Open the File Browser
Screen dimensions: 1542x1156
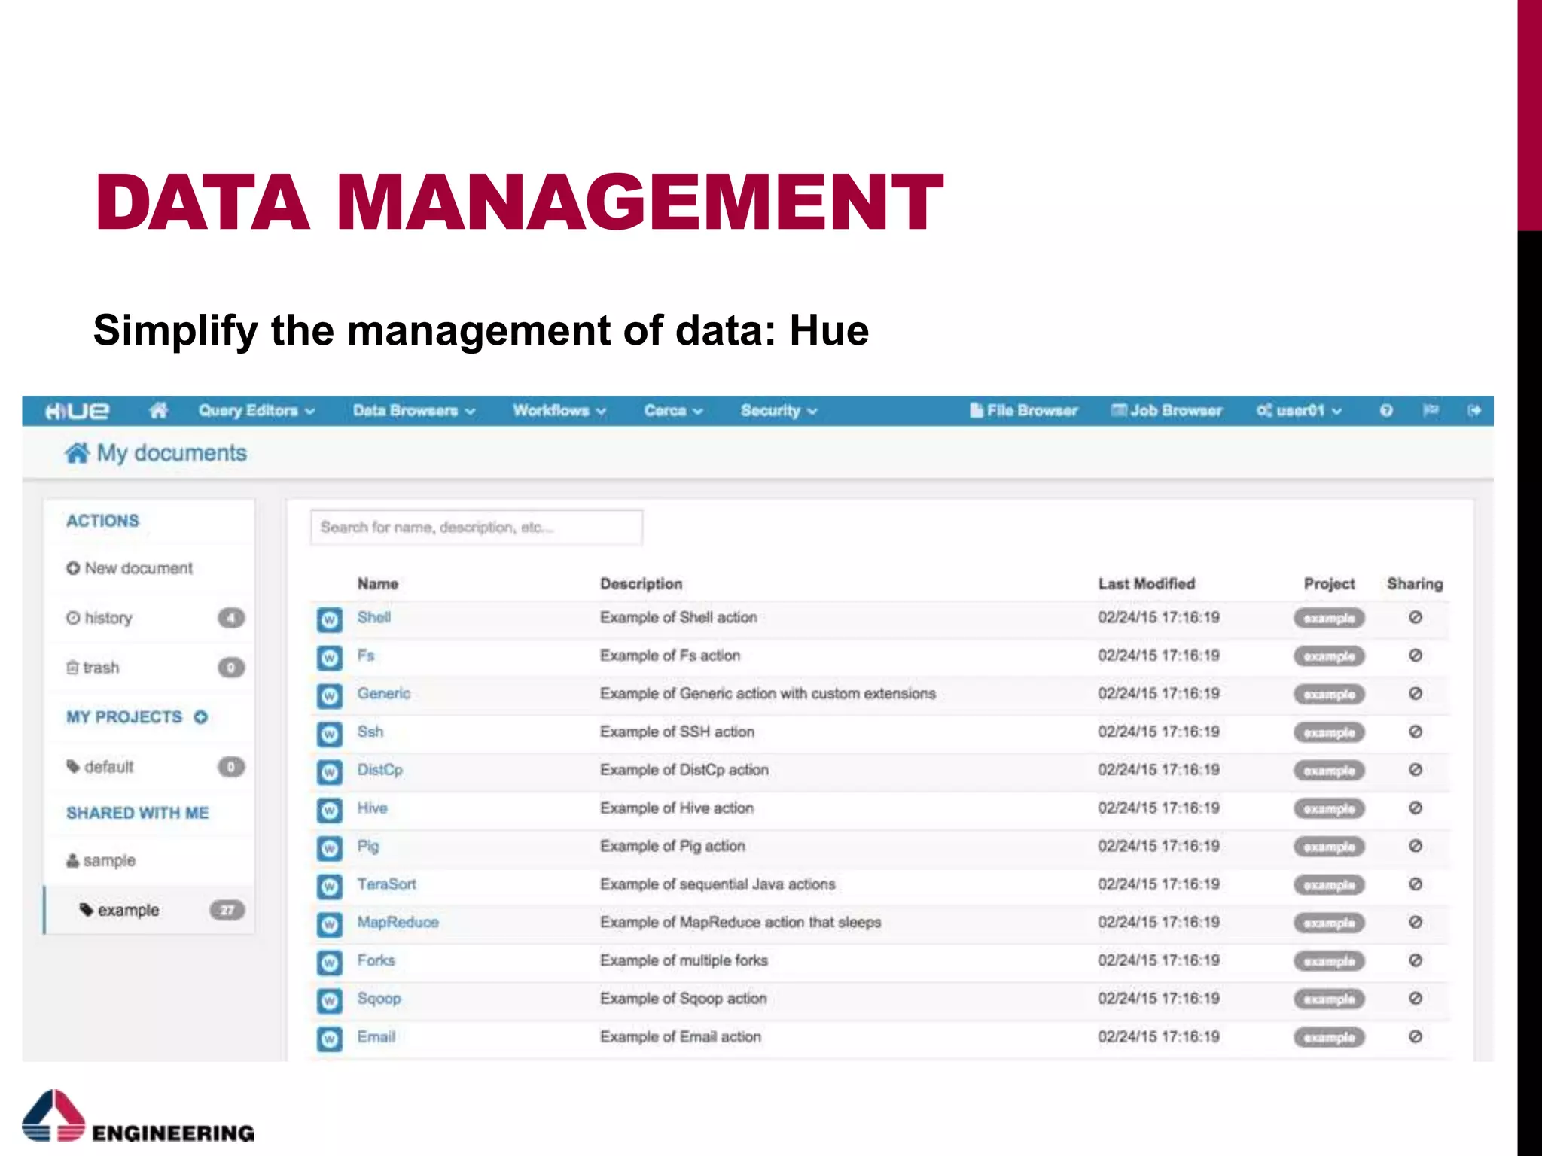(x=1024, y=411)
